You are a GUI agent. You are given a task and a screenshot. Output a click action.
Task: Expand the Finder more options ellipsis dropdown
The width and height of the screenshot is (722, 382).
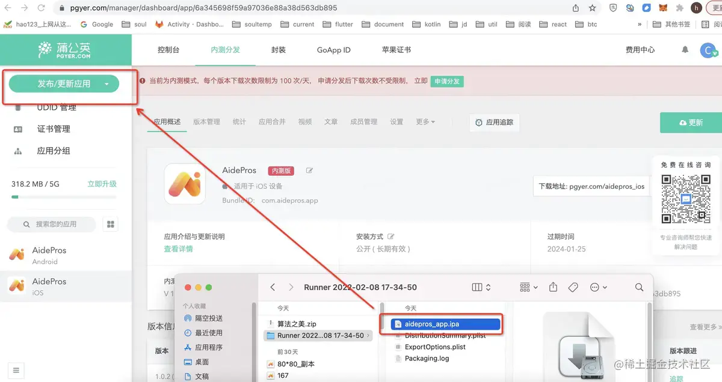[597, 287]
